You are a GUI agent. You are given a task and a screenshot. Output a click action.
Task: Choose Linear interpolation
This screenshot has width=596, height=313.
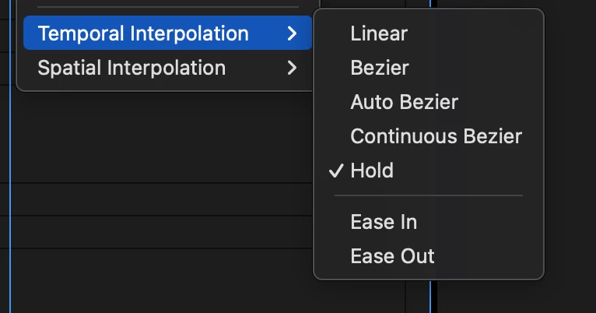pos(379,33)
